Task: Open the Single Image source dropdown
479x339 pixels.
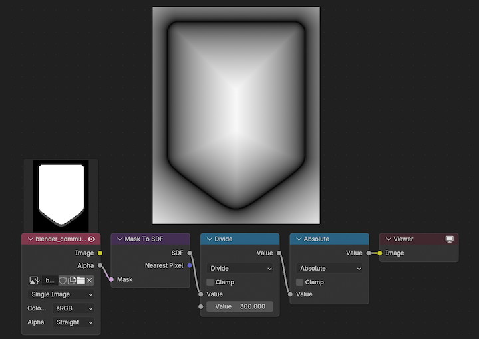Action: click(x=61, y=294)
